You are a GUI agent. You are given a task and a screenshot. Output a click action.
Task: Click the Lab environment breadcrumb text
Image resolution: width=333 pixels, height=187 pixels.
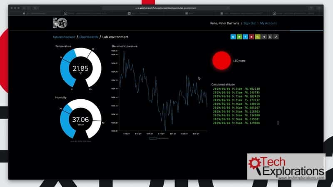pyautogui.click(x=115, y=37)
